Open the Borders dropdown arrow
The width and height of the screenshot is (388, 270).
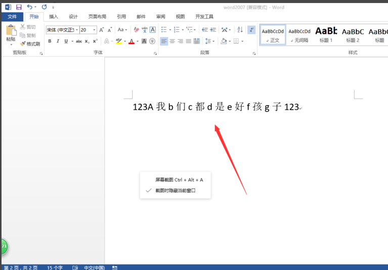tap(242, 41)
